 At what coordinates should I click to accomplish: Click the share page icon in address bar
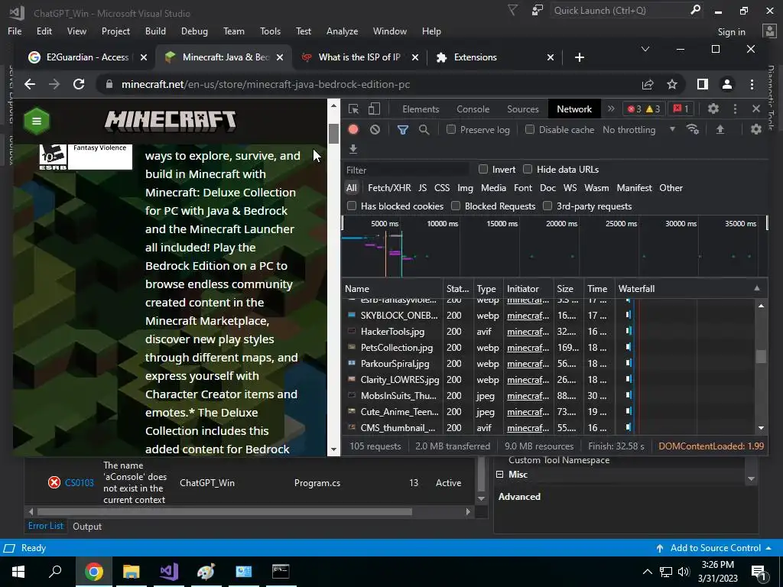click(x=648, y=84)
